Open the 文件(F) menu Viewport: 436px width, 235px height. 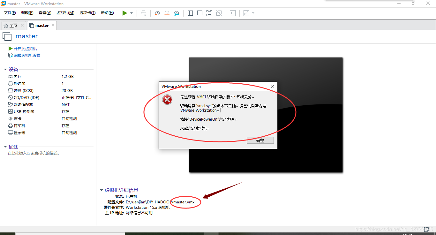click(10, 13)
